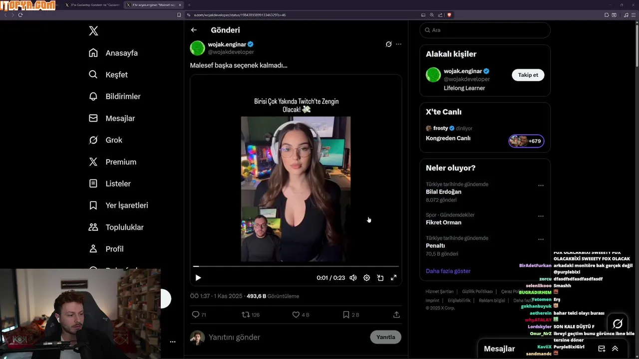This screenshot has height=359, width=639.
Task: Click the Profil person icon
Action: [x=93, y=249]
